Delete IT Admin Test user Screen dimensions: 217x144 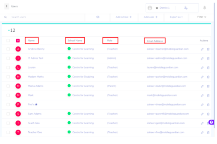(x=208, y=59)
